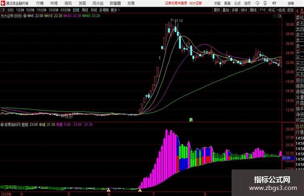Toggle the left sidebar panel icon
Screen dimensions: 304x196
[x=3, y=10]
